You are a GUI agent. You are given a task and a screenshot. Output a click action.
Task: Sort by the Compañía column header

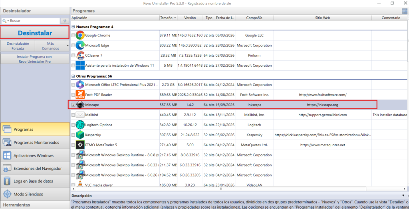[x=254, y=18]
